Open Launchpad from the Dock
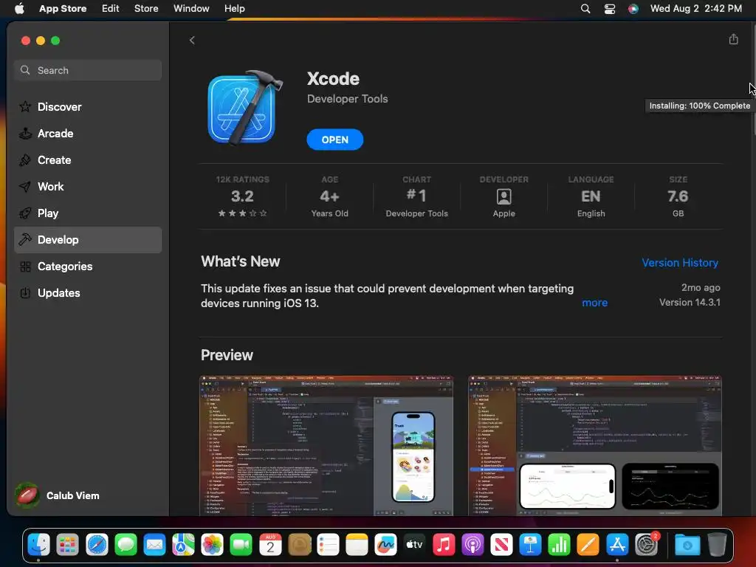This screenshot has width=756, height=567. pos(67,545)
